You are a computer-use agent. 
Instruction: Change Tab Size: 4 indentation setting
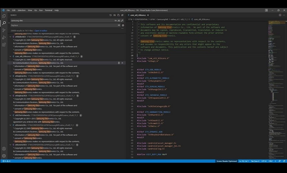click(x=255, y=161)
